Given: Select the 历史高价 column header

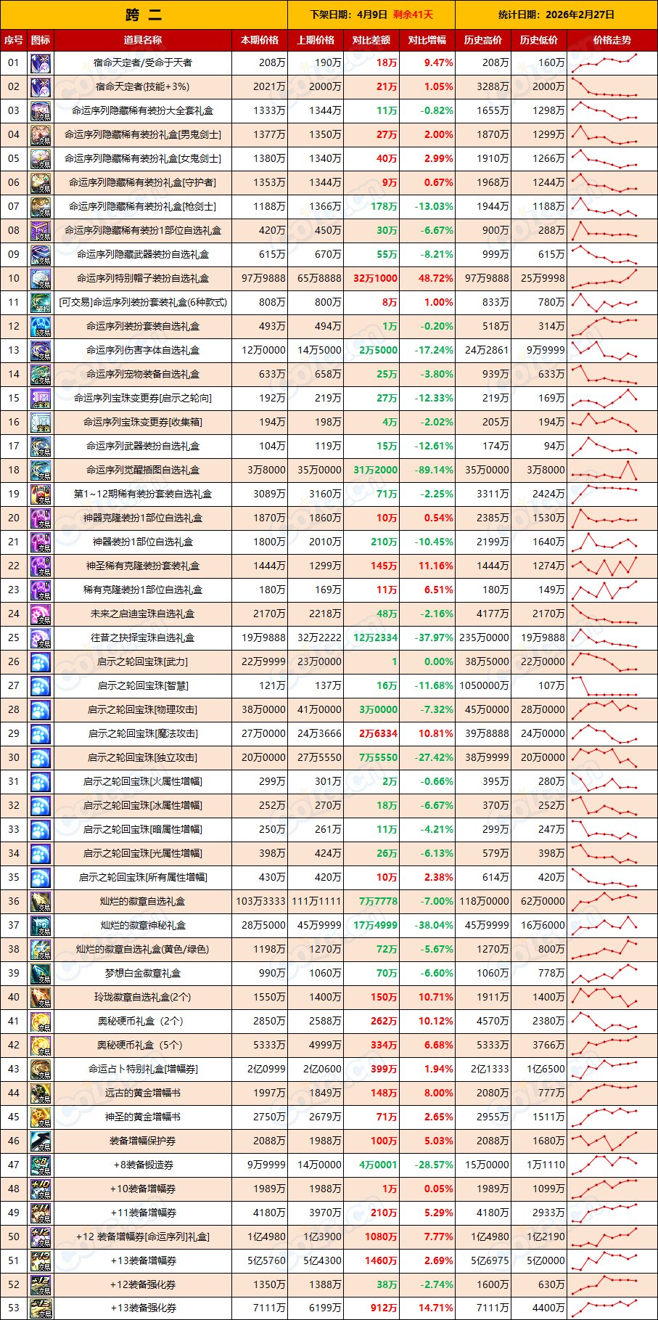Looking at the screenshot, I should (x=483, y=40).
